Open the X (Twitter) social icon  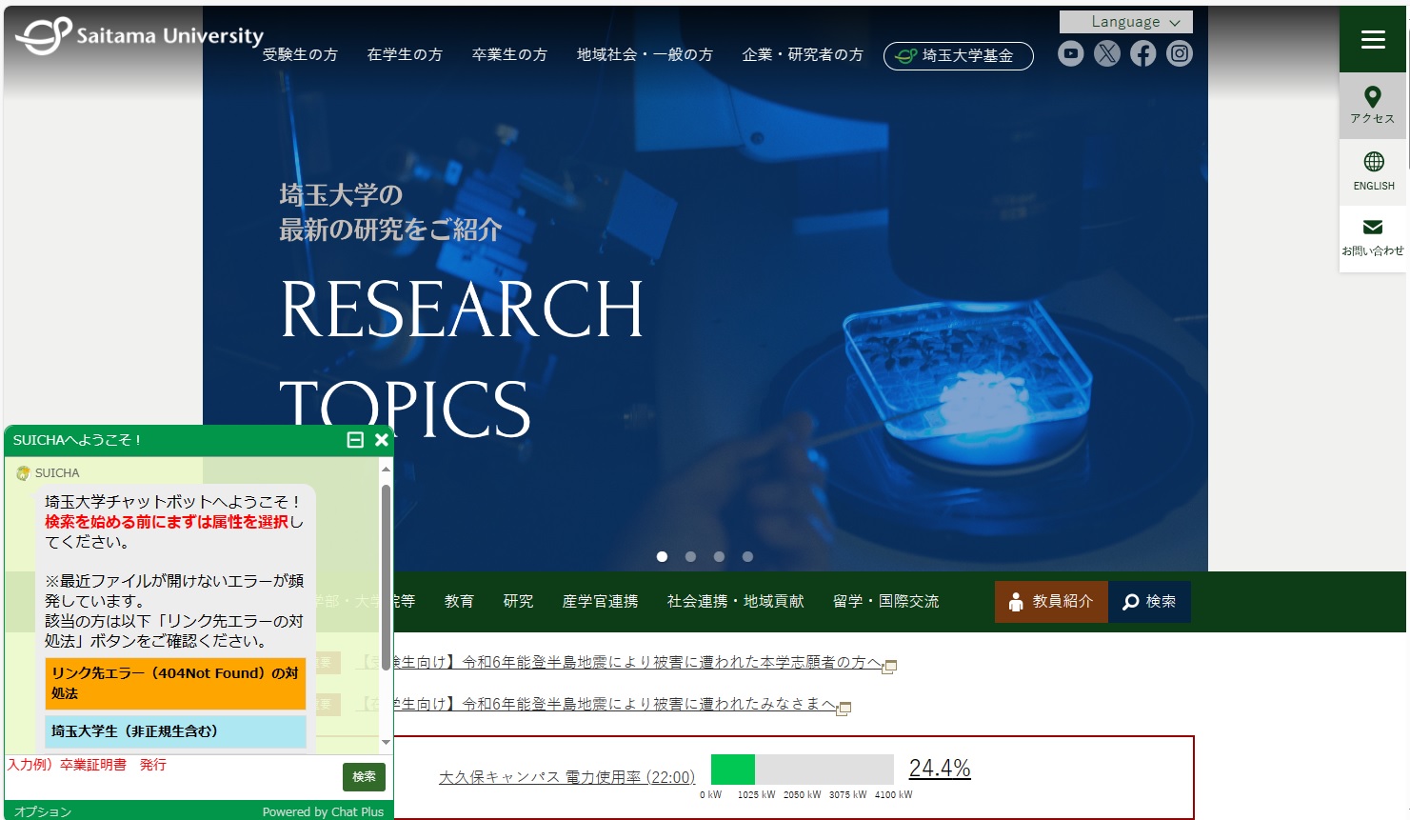[1106, 54]
